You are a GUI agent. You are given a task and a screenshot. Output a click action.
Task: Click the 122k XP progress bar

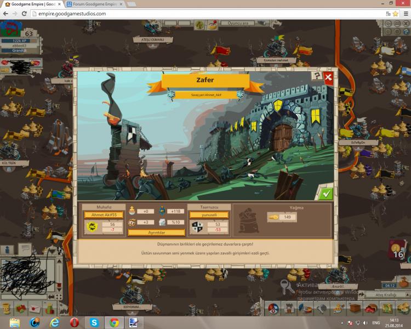click(x=19, y=41)
